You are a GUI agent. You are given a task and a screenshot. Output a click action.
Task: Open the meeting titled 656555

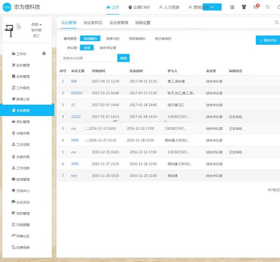[x=77, y=93]
